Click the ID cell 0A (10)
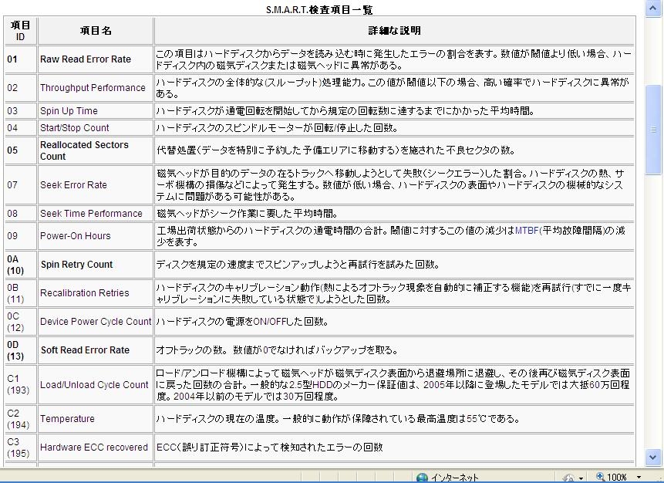This screenshot has height=483, width=664. pyautogui.click(x=20, y=265)
